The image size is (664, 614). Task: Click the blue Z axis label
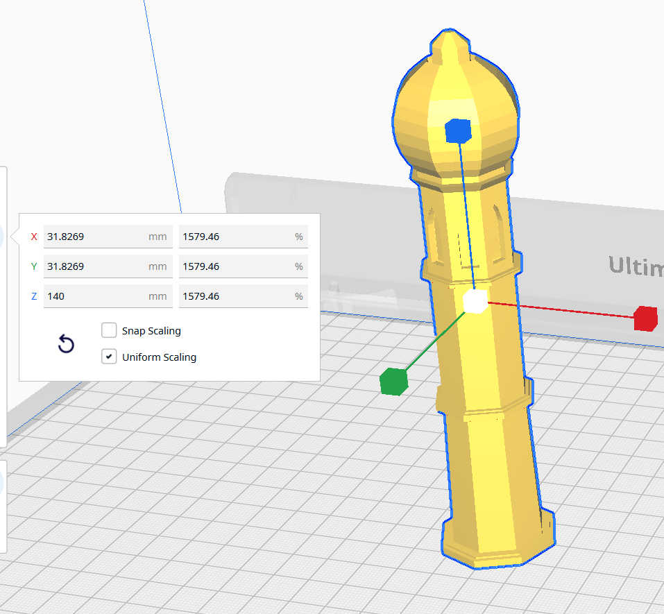click(34, 296)
